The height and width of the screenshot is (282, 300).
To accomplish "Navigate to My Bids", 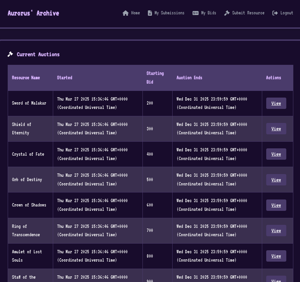I will tap(208, 13).
